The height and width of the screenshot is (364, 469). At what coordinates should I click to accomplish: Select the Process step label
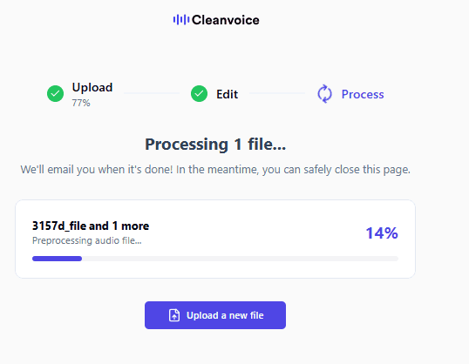click(x=363, y=94)
